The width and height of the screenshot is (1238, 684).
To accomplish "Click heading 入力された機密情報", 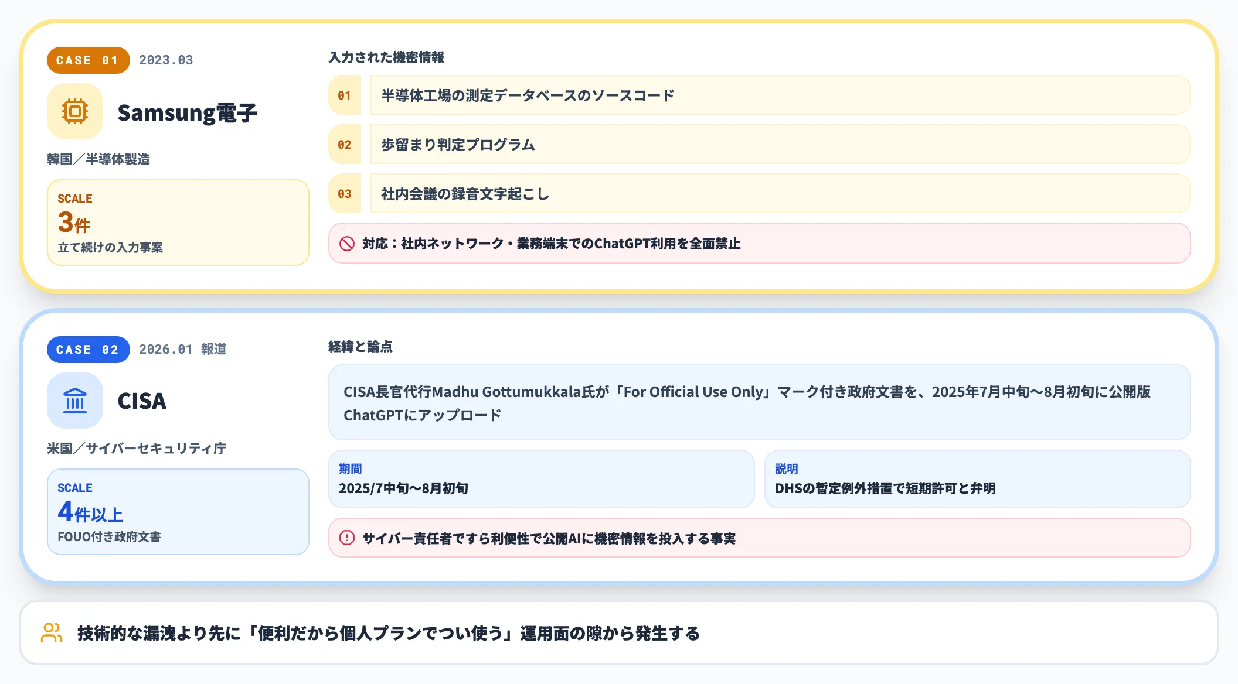I will click(x=386, y=57).
